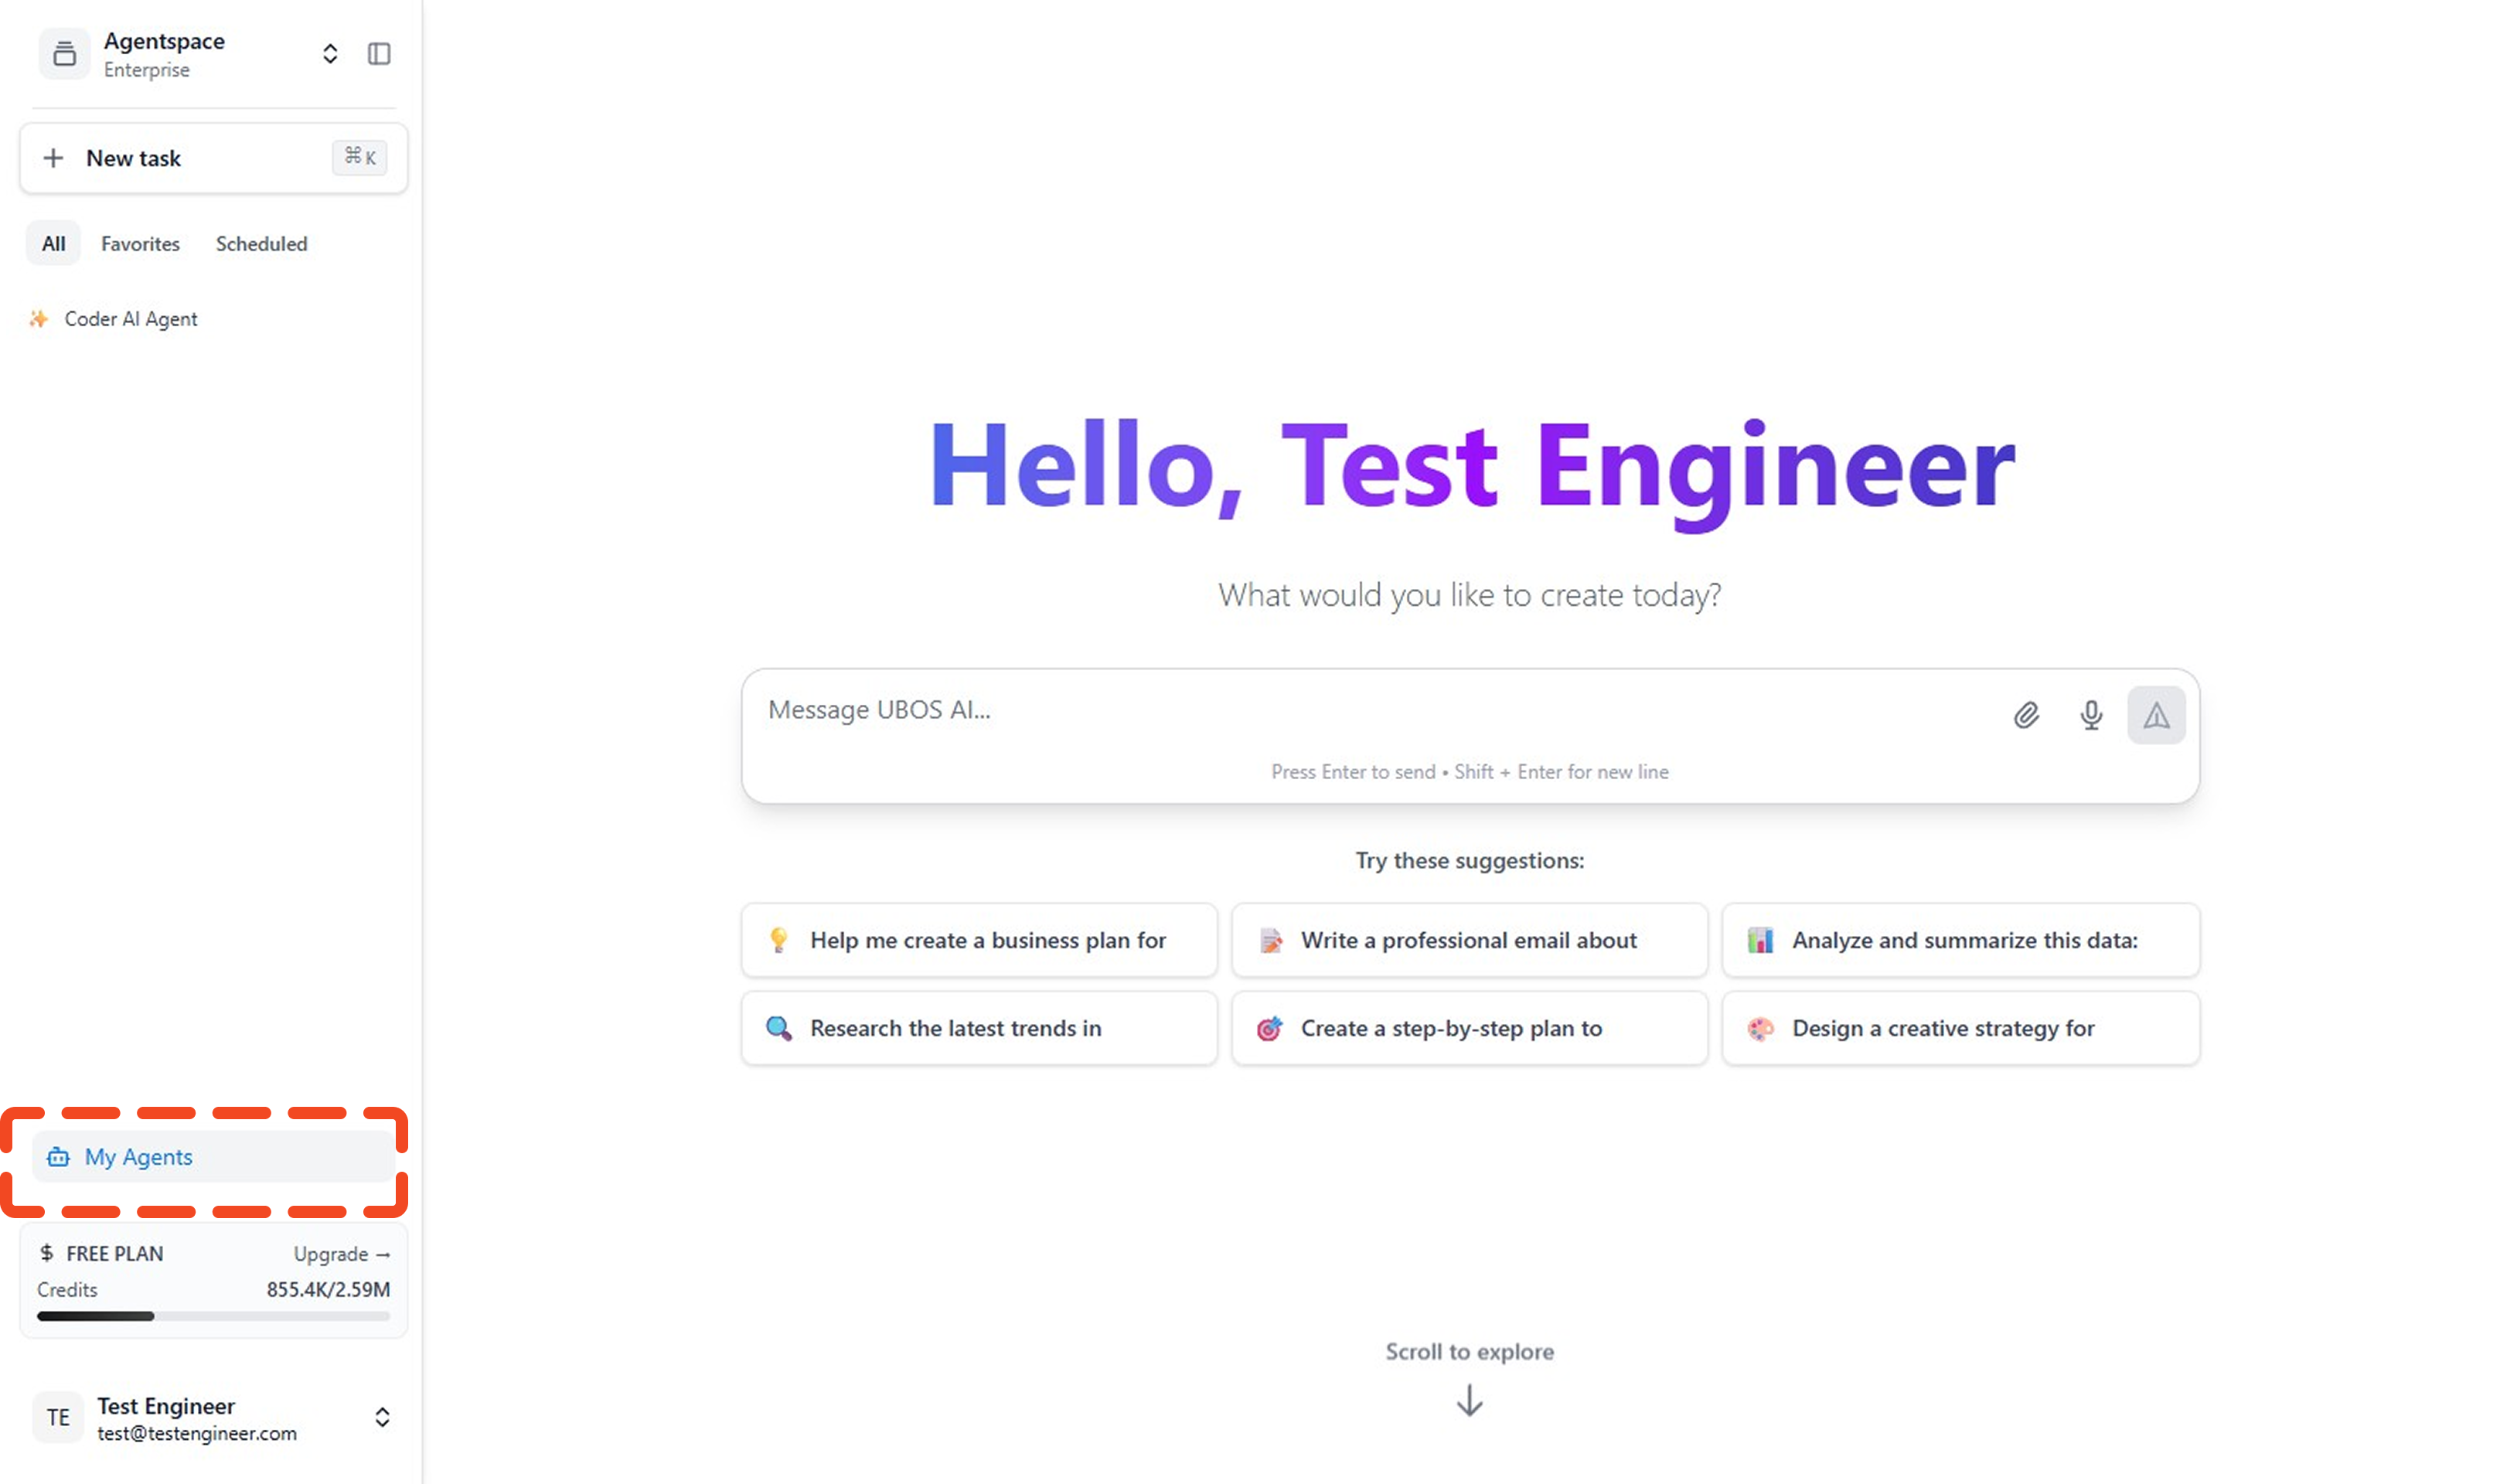Expand the Agentspace workspace switcher chevron
The width and height of the screenshot is (2517, 1484).
tap(330, 54)
